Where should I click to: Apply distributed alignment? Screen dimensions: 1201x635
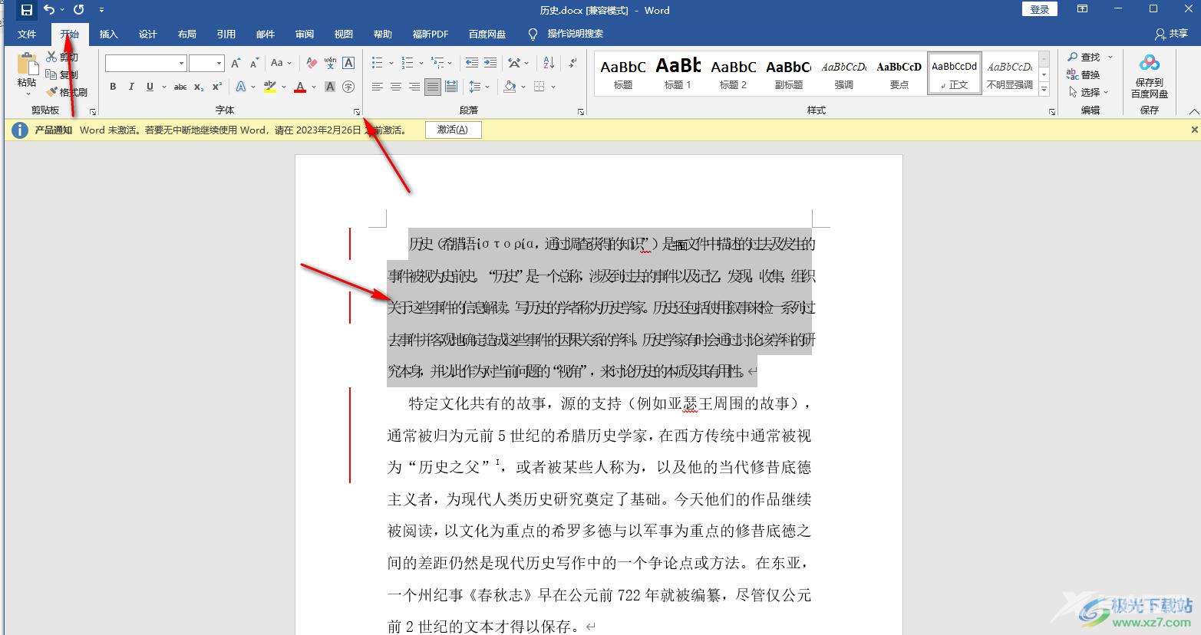tap(451, 87)
